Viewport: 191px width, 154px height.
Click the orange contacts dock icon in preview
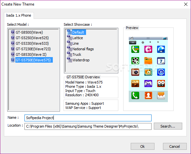pyautogui.click(x=148, y=95)
